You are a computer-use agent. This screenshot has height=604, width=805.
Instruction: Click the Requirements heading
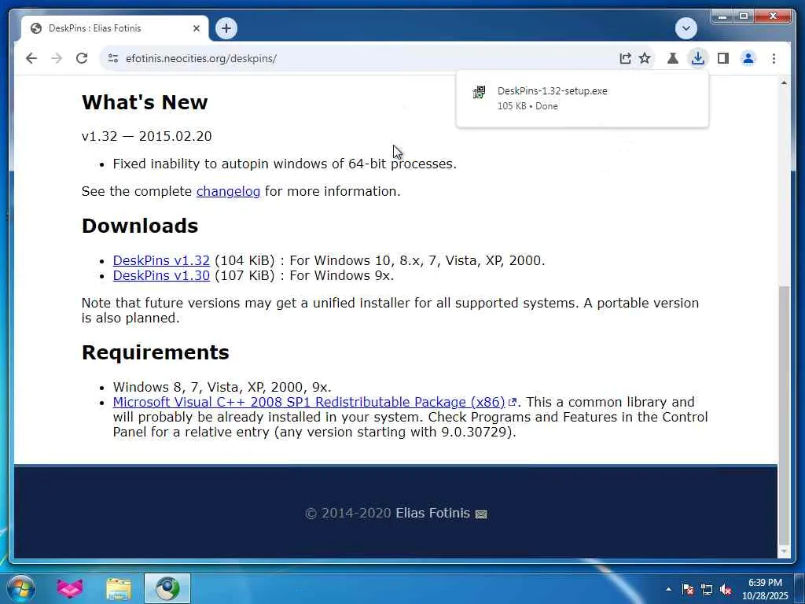tap(155, 352)
